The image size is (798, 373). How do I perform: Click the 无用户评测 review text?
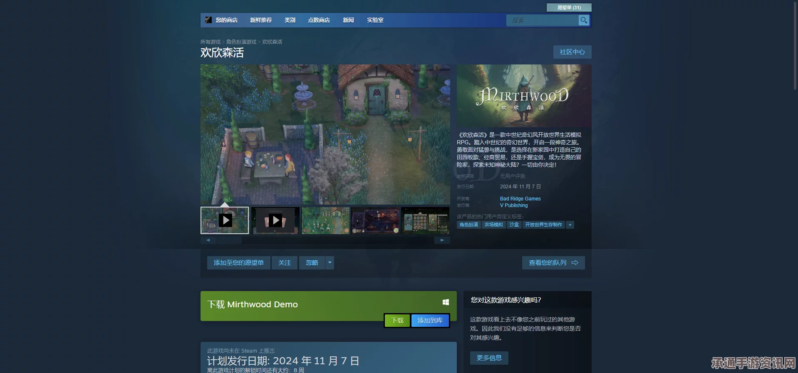tap(513, 176)
